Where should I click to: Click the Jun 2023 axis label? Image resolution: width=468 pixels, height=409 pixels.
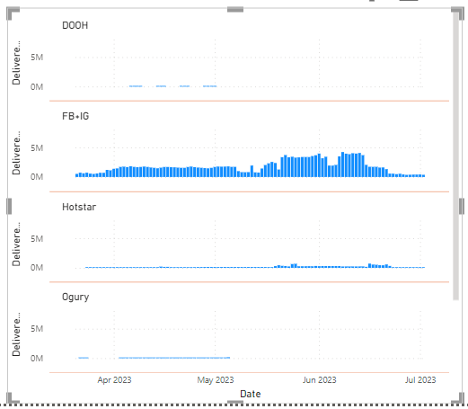[x=320, y=380]
